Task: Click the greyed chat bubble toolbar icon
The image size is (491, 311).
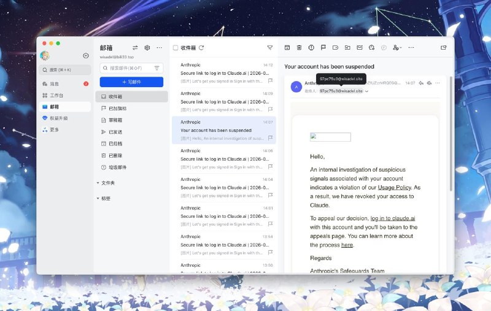Action: pos(384,48)
